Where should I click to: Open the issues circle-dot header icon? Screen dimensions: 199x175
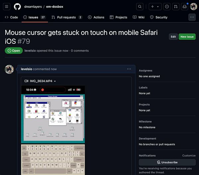point(167,7)
